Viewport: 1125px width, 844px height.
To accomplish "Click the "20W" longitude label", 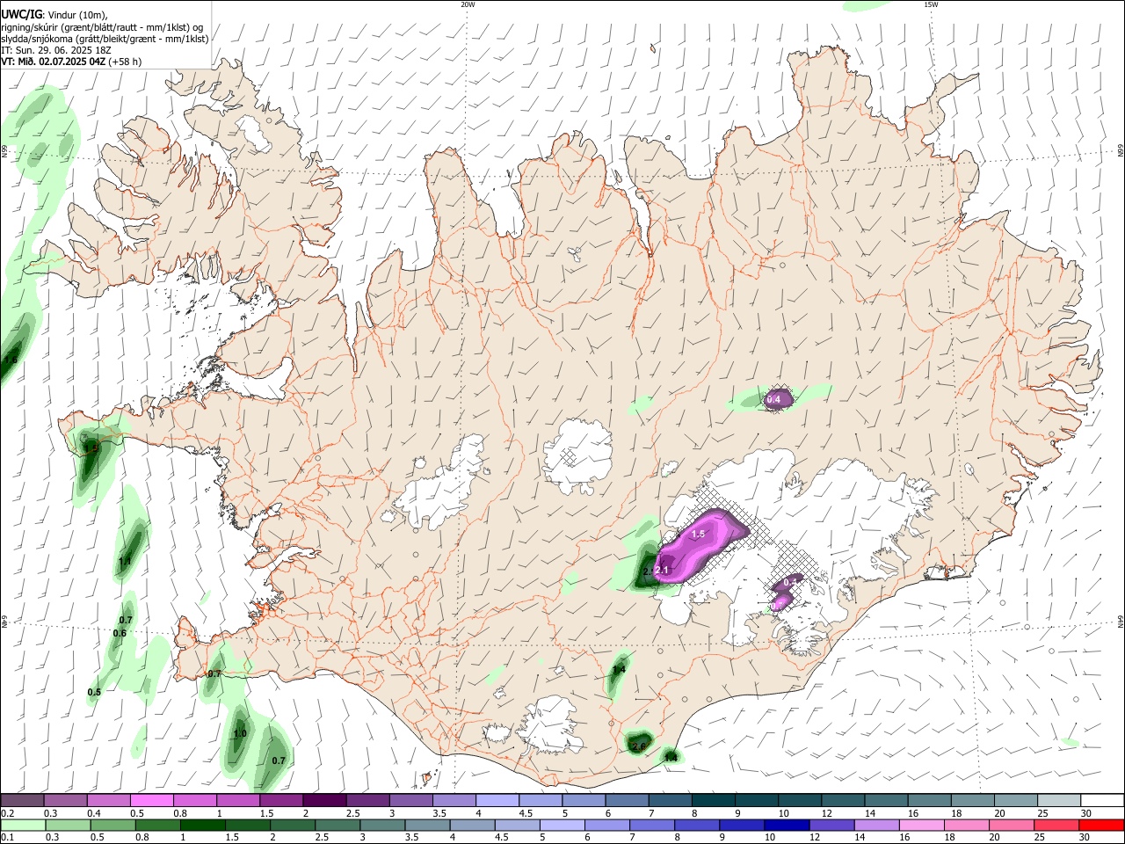I will point(468,4).
